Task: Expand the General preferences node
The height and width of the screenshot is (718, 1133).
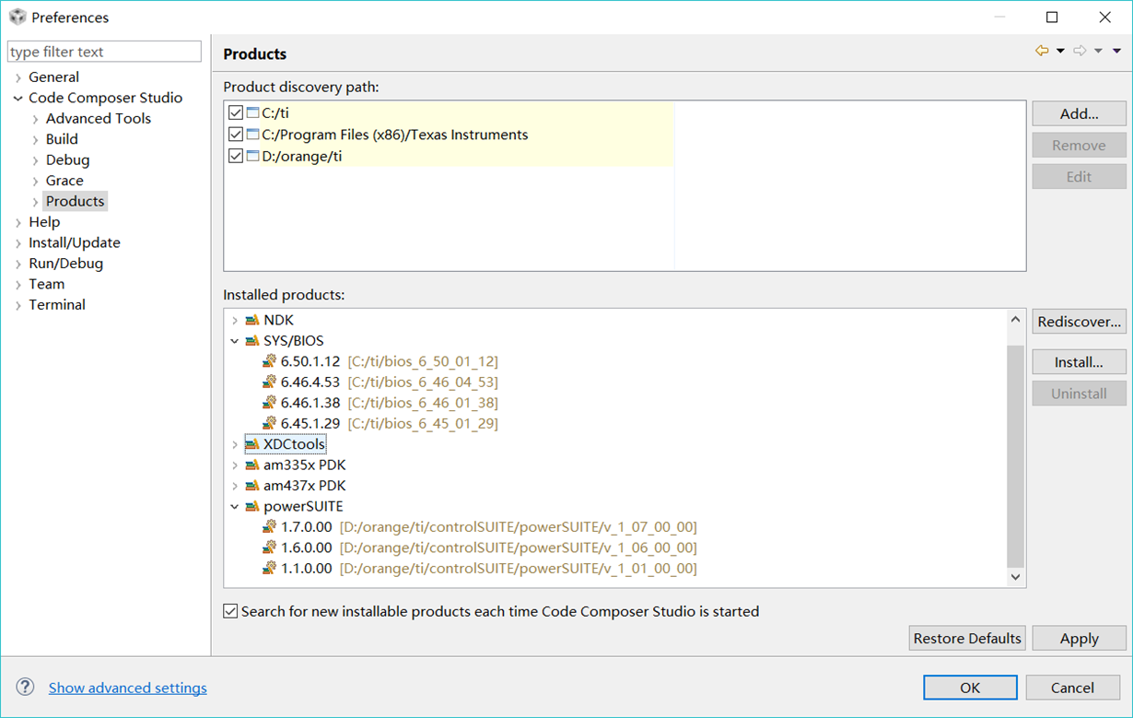Action: coord(18,77)
